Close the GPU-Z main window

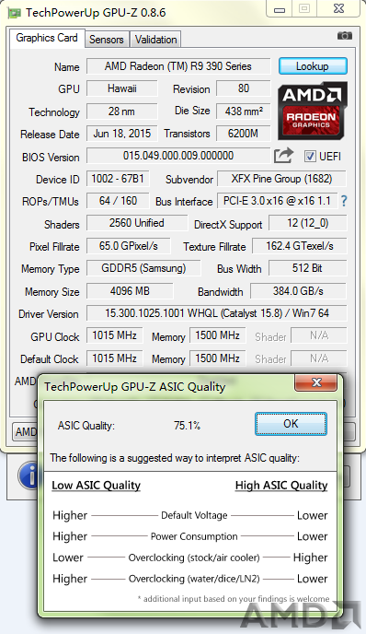pos(339,8)
